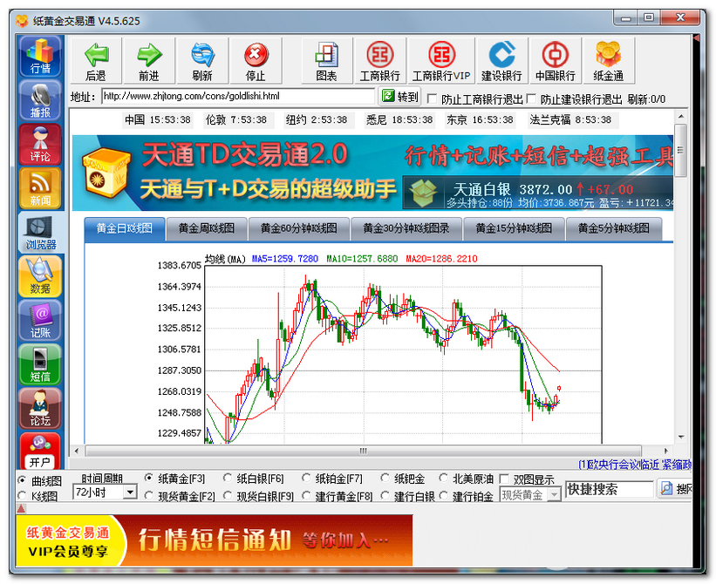Focus the 快捷搜索 search field
The image size is (716, 584).
tap(609, 489)
